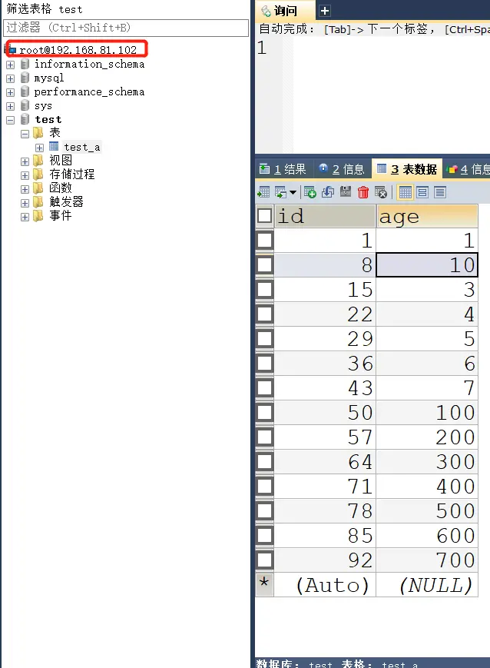Screen dimensions: 490x668
Task: Click the duplicate current row icon
Action: click(x=328, y=192)
